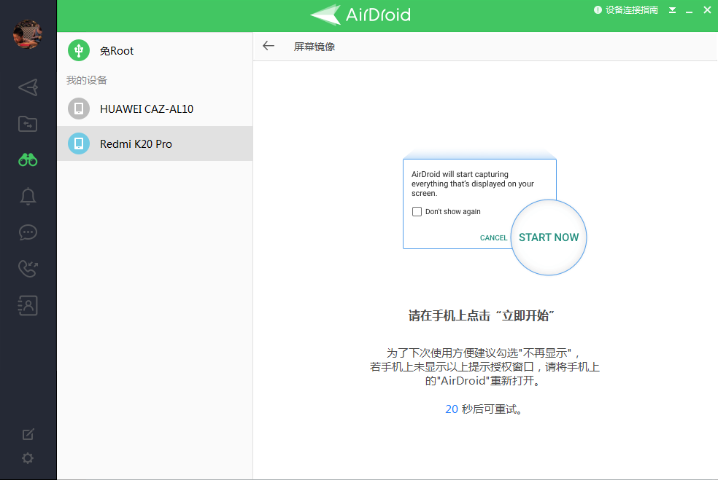Viewport: 718px width, 480px height.
Task: Go back using the left arrow
Action: tap(269, 46)
